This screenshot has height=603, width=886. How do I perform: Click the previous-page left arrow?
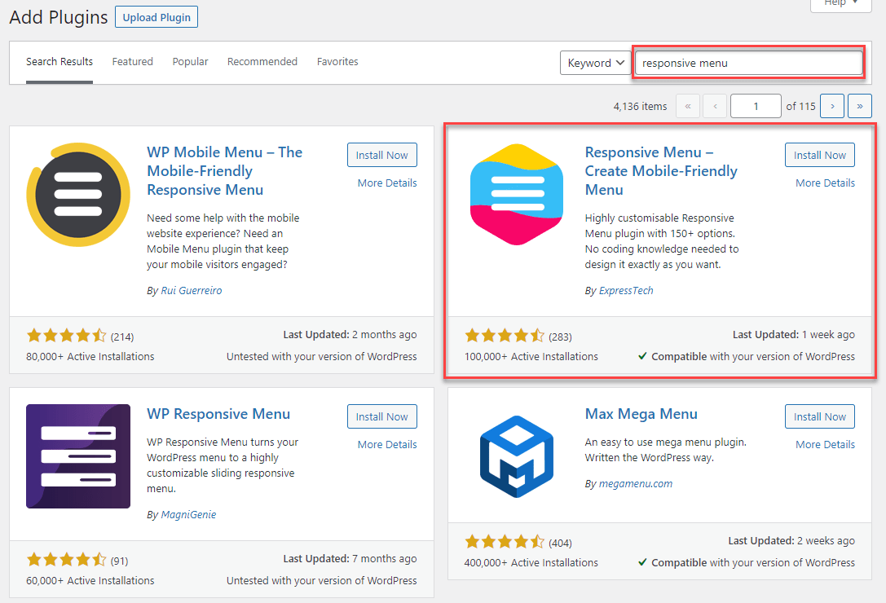click(715, 106)
